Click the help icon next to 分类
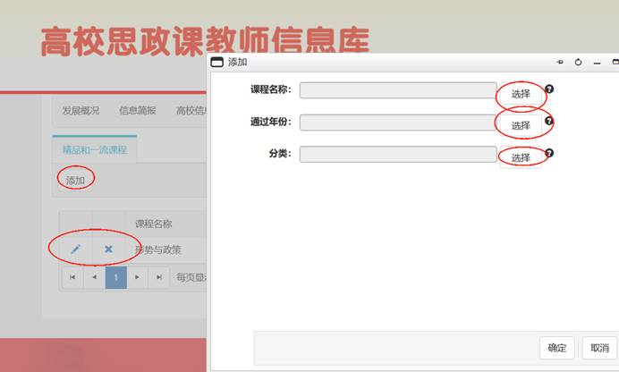The image size is (619, 372). (549, 153)
